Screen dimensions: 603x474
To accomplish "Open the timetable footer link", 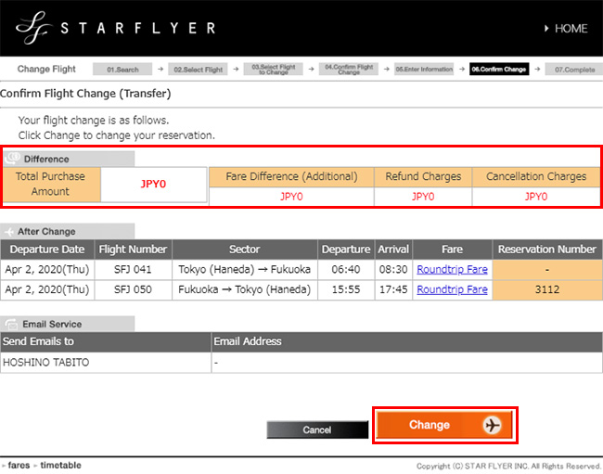I will [61, 465].
